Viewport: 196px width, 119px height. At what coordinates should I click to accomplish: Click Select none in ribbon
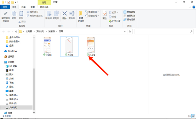(x=129, y=16)
